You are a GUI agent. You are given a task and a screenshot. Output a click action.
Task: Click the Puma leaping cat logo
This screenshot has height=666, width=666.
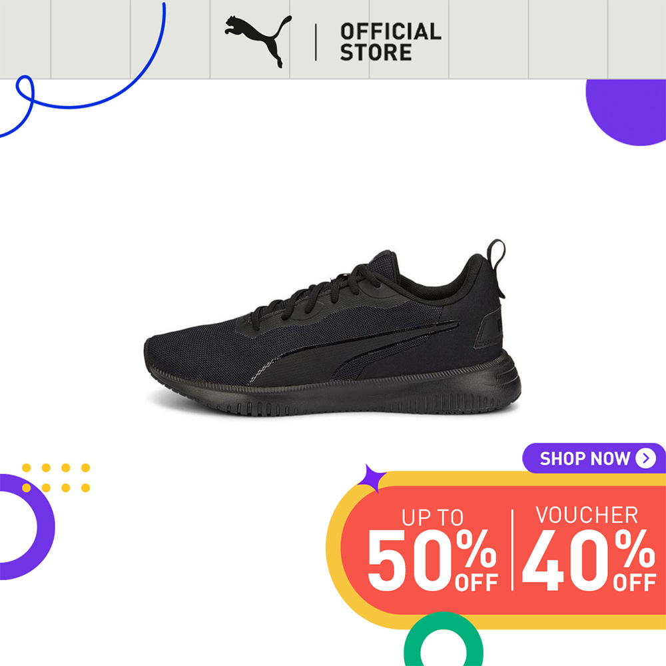[258, 41]
